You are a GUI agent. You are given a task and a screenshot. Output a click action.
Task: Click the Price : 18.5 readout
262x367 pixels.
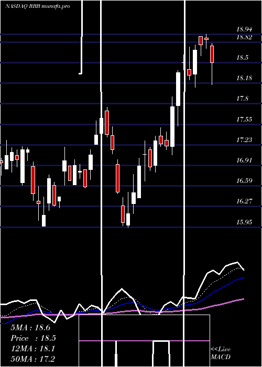click(33, 338)
